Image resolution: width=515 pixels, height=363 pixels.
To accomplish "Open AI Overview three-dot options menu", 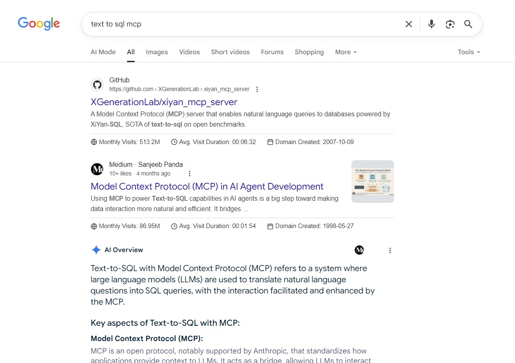I will click(390, 250).
